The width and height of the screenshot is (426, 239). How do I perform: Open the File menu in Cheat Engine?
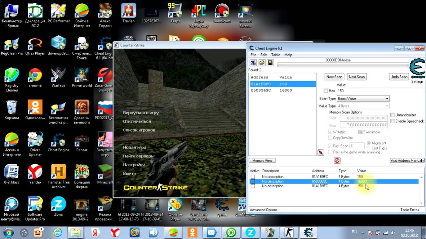[253, 55]
